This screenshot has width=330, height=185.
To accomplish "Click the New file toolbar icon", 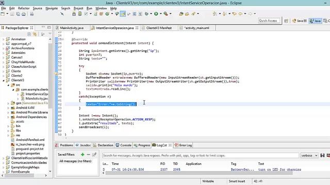I will pos(3,14).
